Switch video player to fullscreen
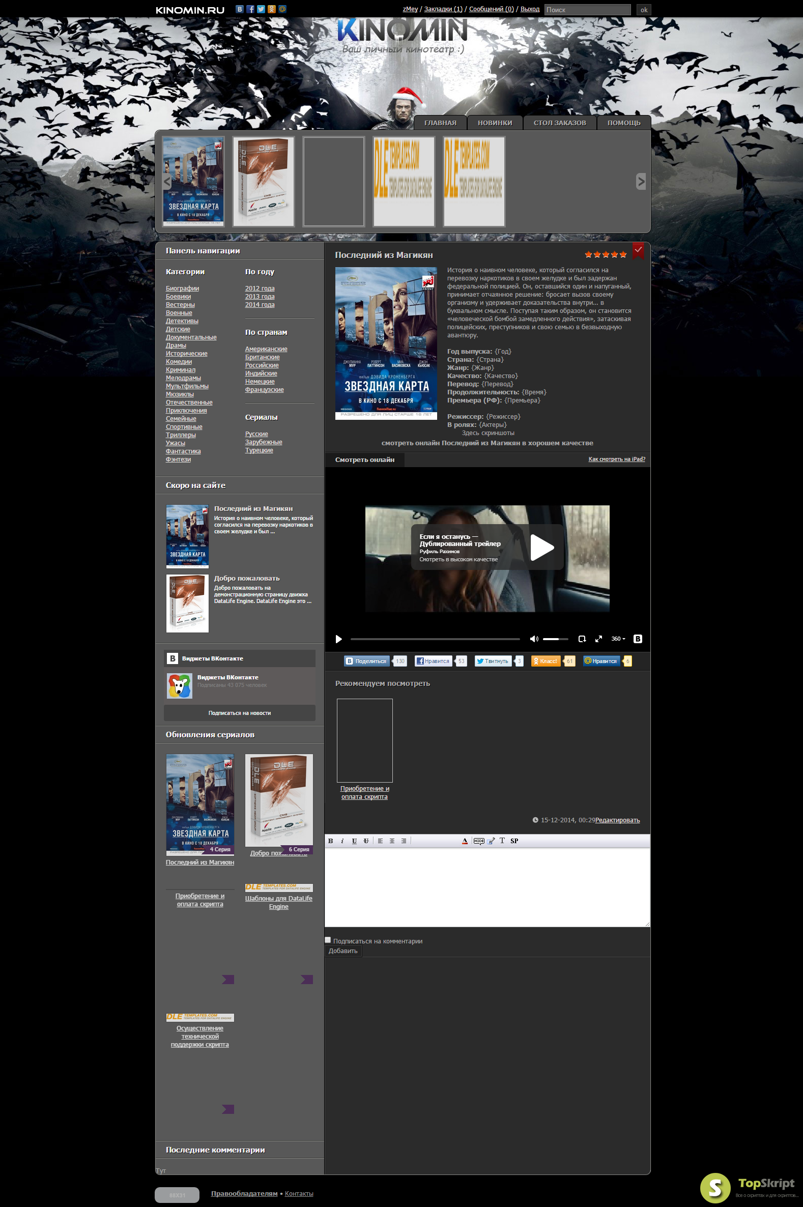Viewport: 803px width, 1207px height. pyautogui.click(x=598, y=639)
